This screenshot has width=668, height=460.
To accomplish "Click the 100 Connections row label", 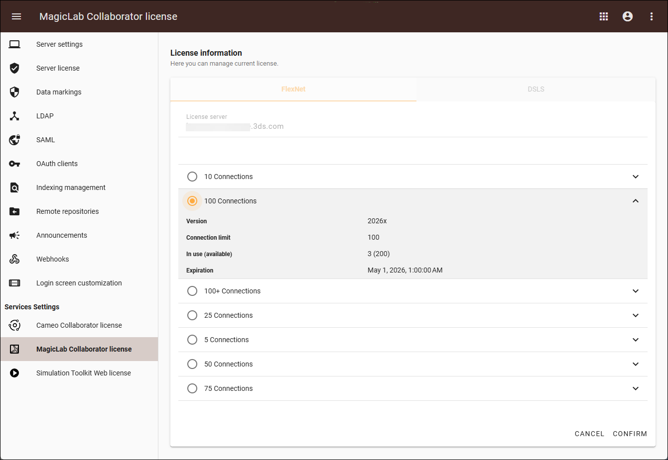I will coord(230,201).
